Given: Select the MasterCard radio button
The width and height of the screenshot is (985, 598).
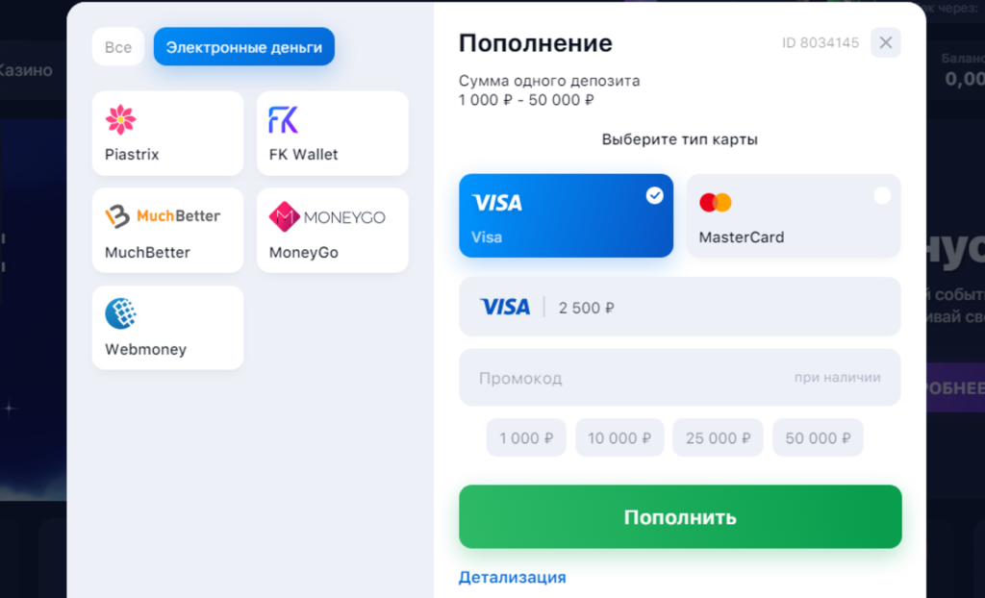Looking at the screenshot, I should [882, 196].
